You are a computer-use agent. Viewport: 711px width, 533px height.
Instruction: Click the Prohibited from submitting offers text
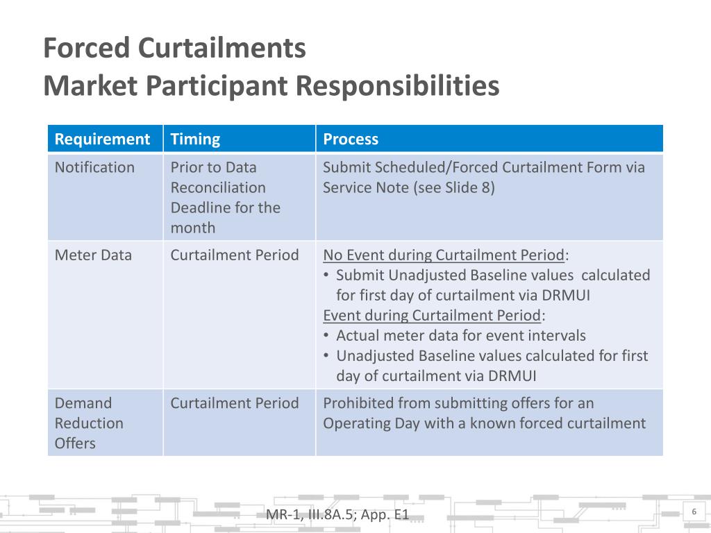pyautogui.click(x=484, y=413)
